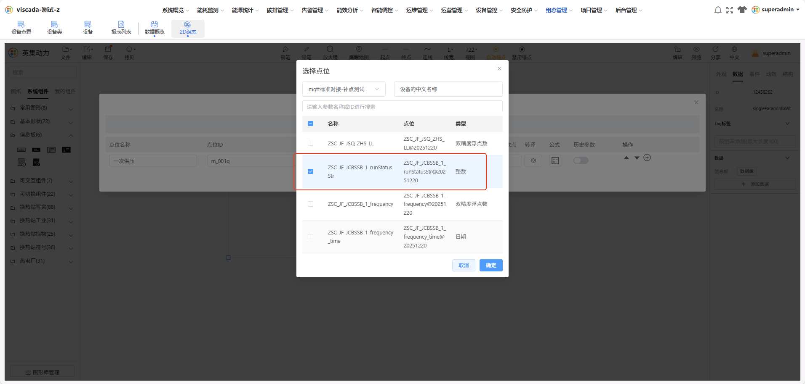
Task: Open the 设备类 toolbar icon
Action: 55,28
